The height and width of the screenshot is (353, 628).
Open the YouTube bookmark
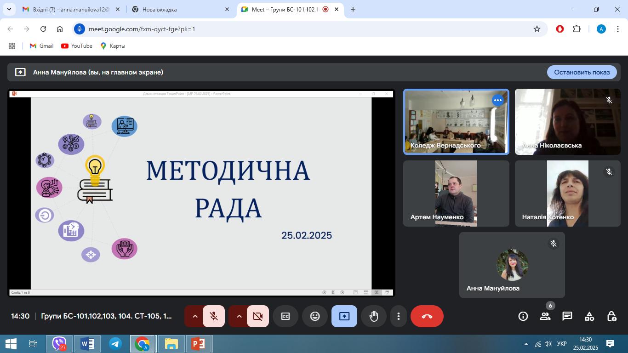(77, 46)
